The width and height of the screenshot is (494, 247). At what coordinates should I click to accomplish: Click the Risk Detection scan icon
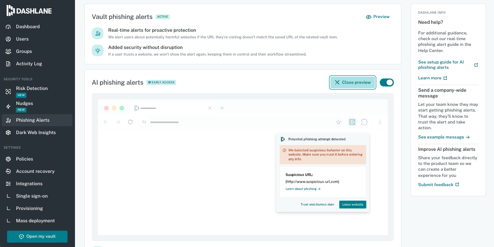[8, 92]
